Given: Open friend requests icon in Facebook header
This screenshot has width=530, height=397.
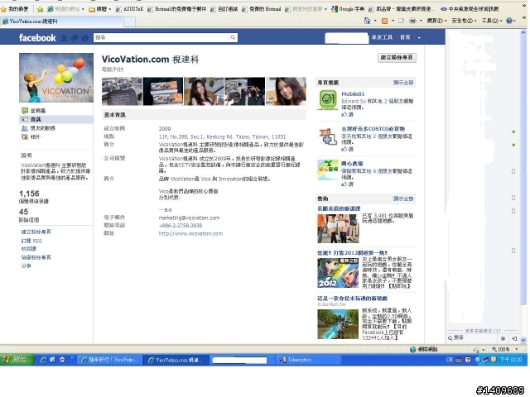Looking at the screenshot, I should coord(64,38).
